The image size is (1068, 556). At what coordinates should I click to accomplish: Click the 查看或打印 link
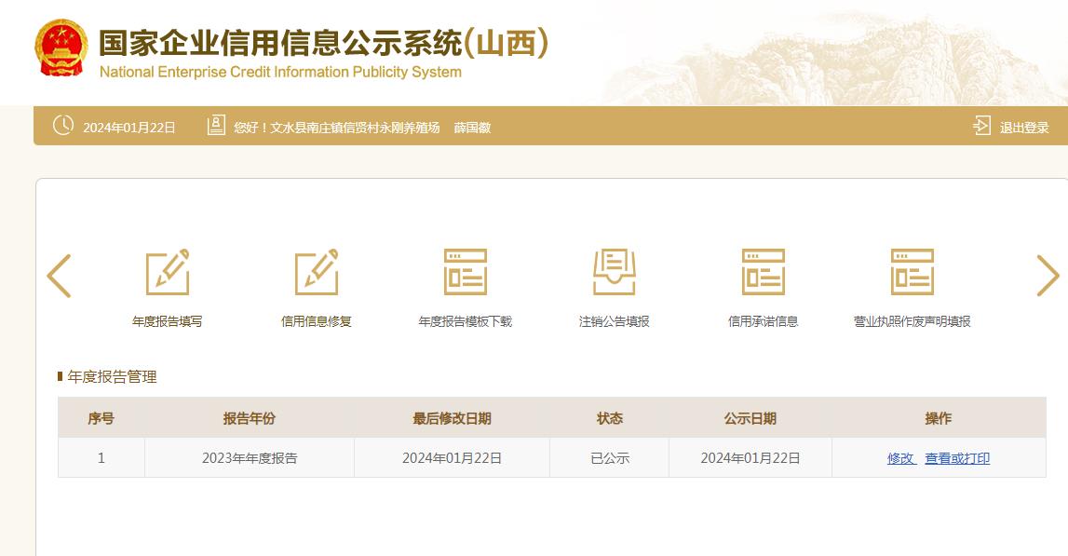click(957, 458)
